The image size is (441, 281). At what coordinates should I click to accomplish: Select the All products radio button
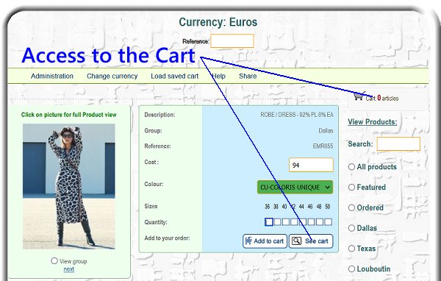coord(351,167)
